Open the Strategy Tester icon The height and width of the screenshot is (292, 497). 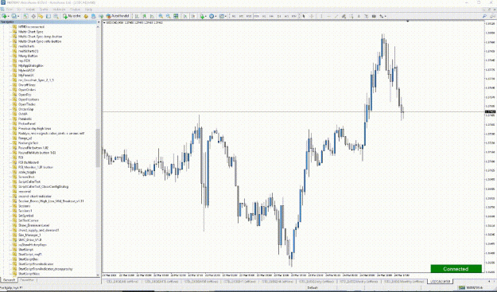pos(56,16)
